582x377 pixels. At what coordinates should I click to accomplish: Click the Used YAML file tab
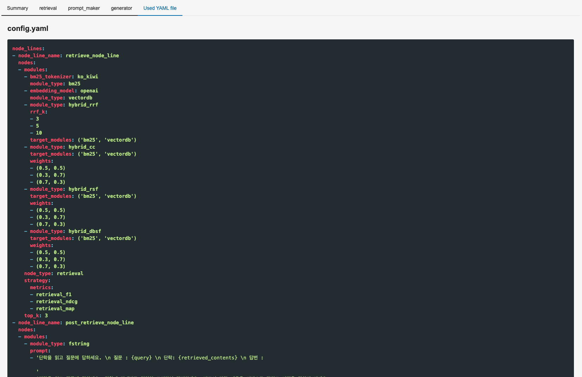[x=160, y=8]
